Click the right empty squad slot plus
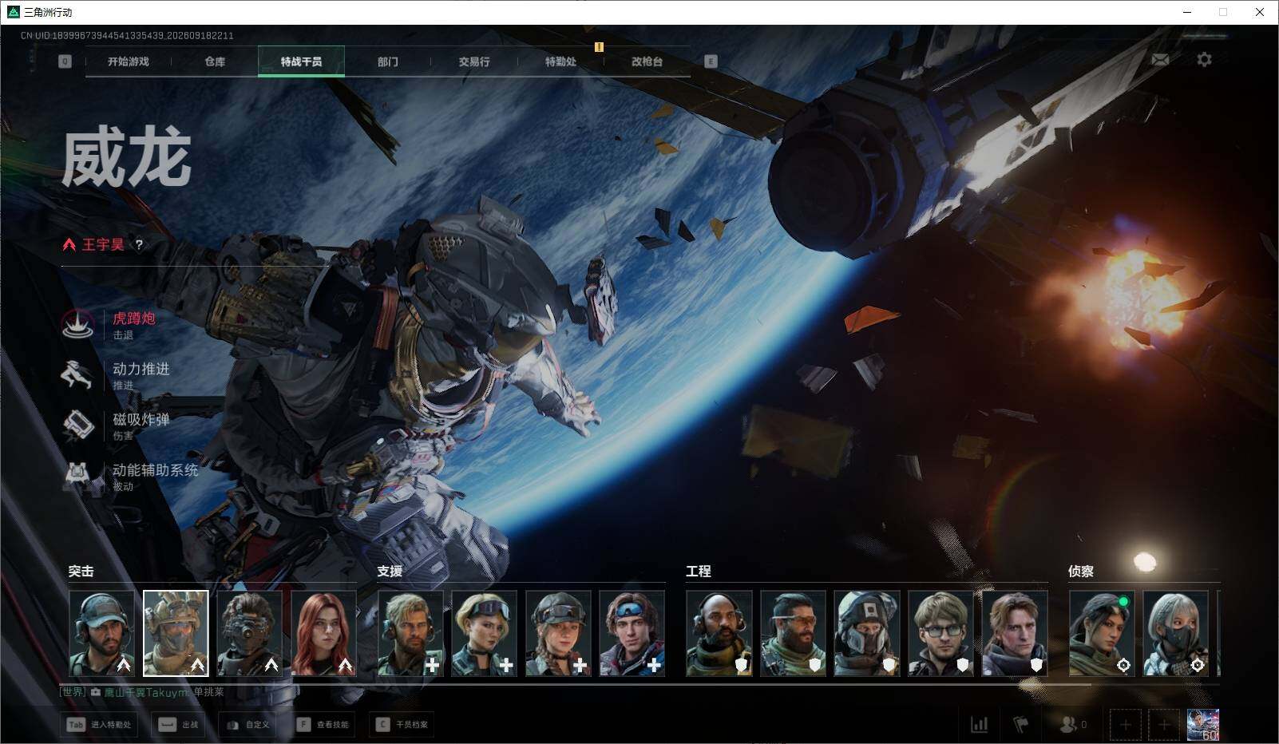Viewport: 1279px width, 744px height. click(x=1163, y=725)
